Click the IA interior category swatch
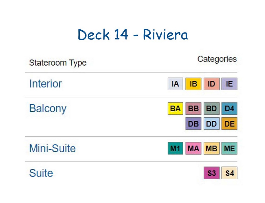This screenshot has height=203, width=265. point(175,84)
